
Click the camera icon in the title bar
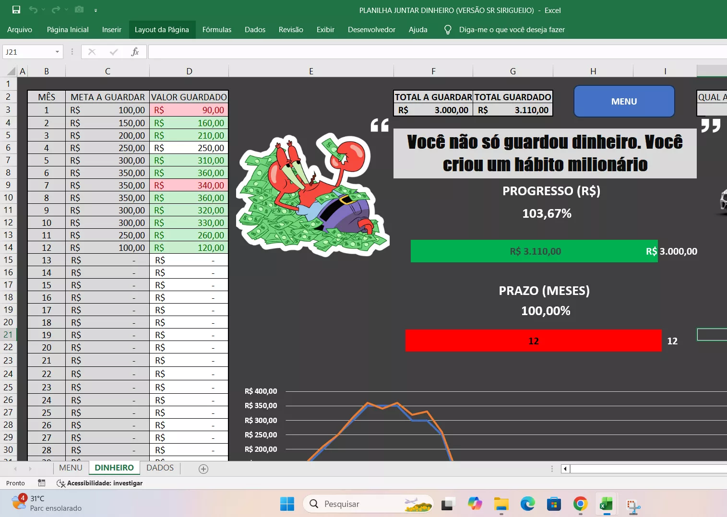pyautogui.click(x=79, y=10)
